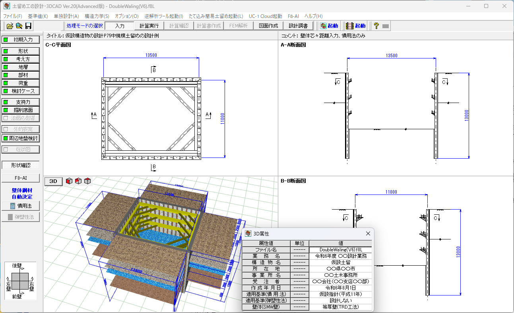Select the third cube icon with red top

[x=87, y=181]
